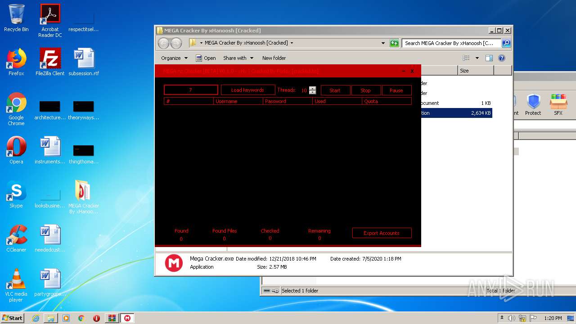Open Windows Media Player taskbar icon
Viewport: 576px width, 324px height.
[66, 318]
